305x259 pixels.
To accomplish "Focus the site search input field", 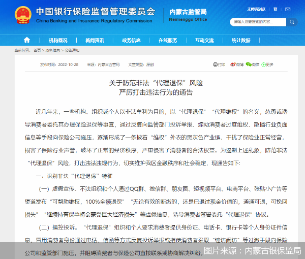I will point(258,22).
